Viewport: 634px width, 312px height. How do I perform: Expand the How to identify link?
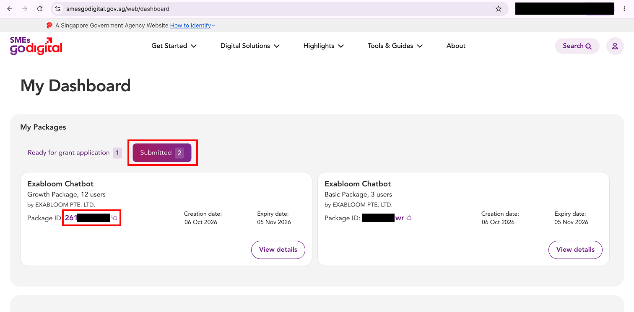(x=193, y=26)
